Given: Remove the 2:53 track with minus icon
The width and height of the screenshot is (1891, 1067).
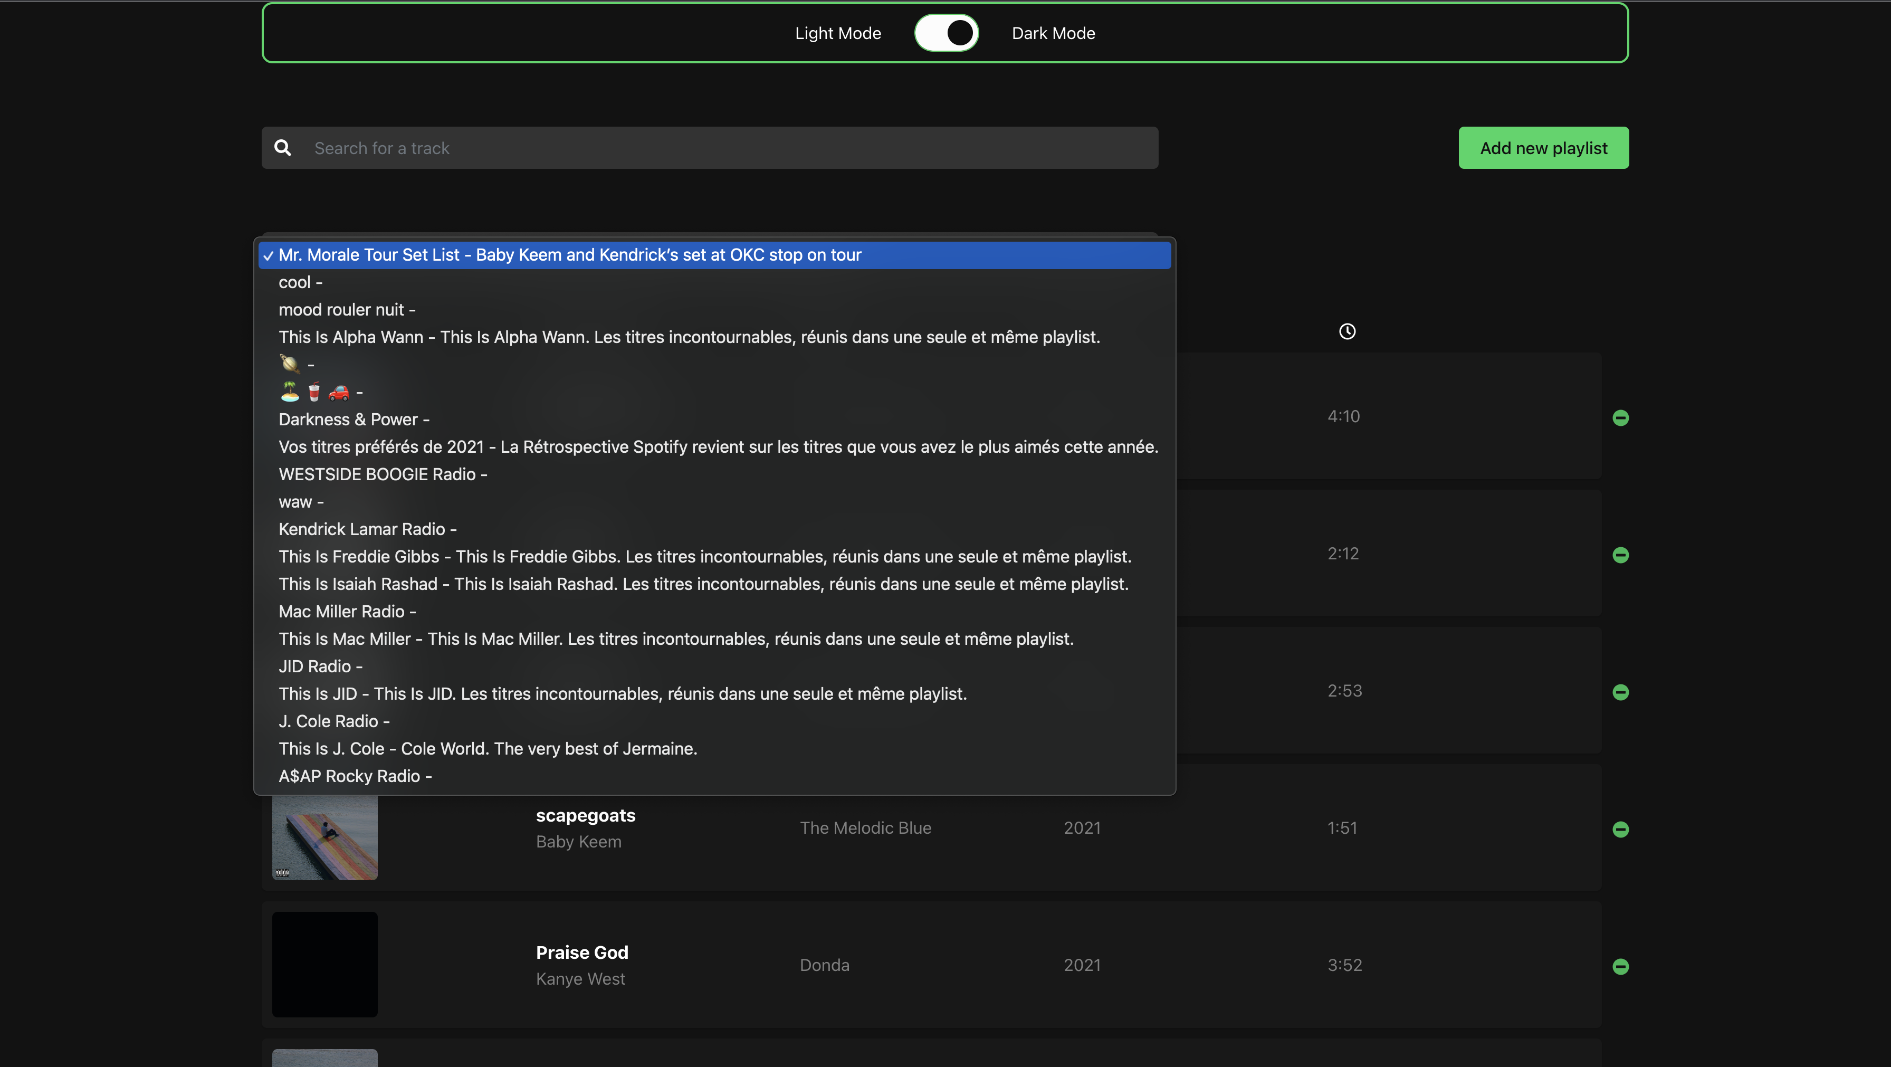Looking at the screenshot, I should 1620,692.
